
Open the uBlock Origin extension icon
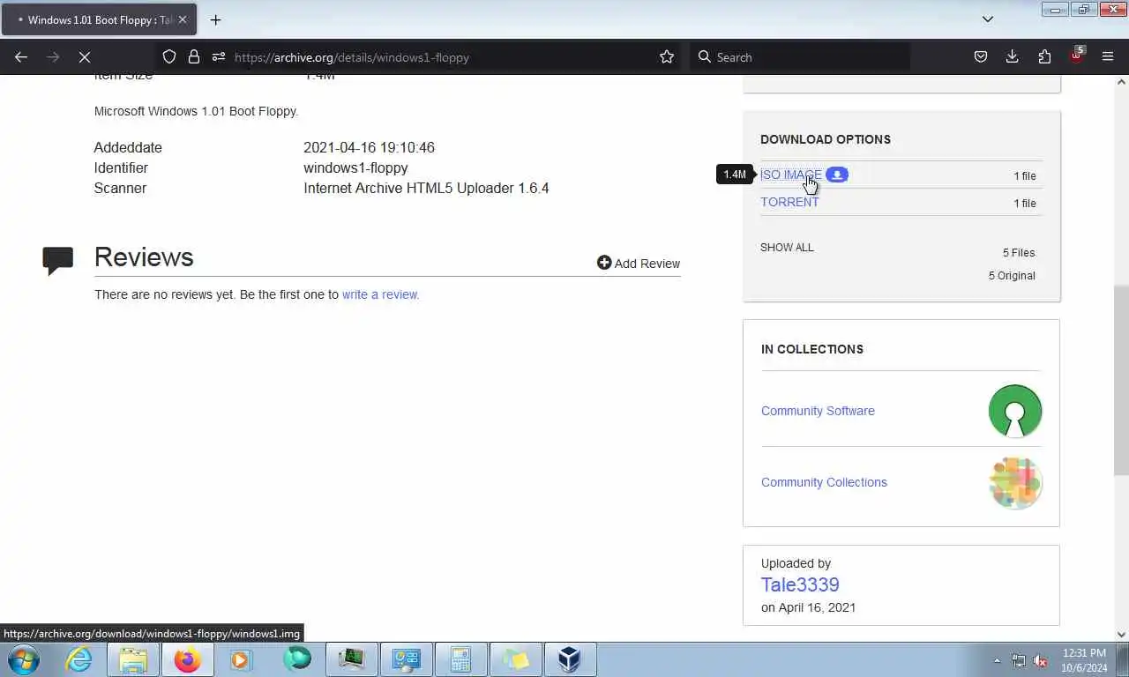click(x=1076, y=56)
